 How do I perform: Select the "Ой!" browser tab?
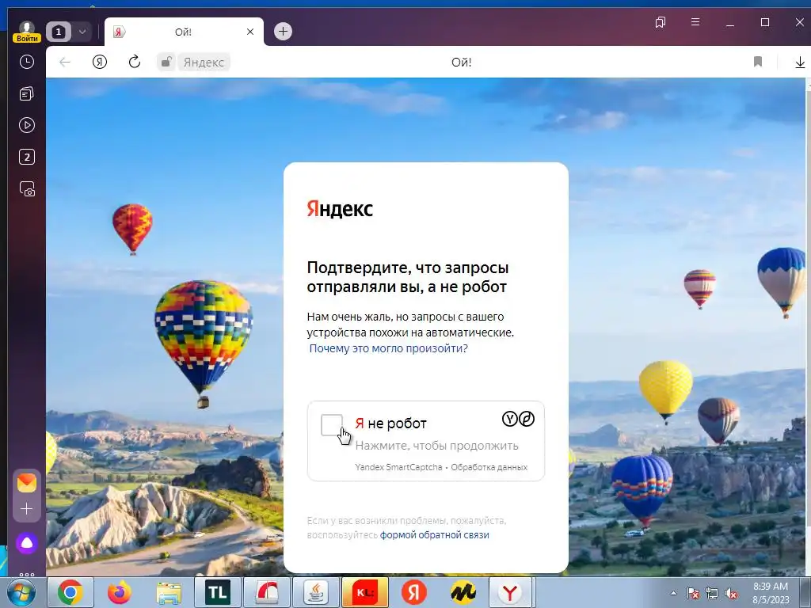[x=184, y=32]
